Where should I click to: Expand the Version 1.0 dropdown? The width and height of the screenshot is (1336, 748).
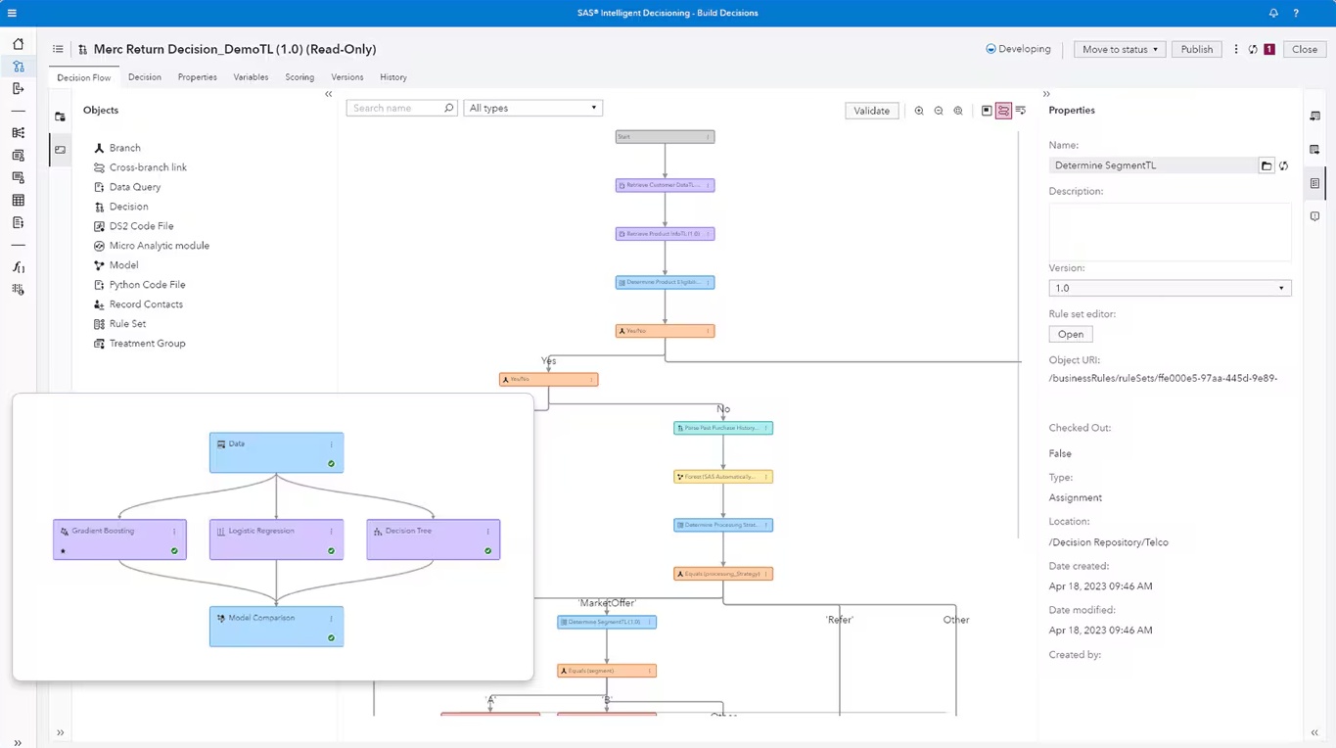point(1170,288)
